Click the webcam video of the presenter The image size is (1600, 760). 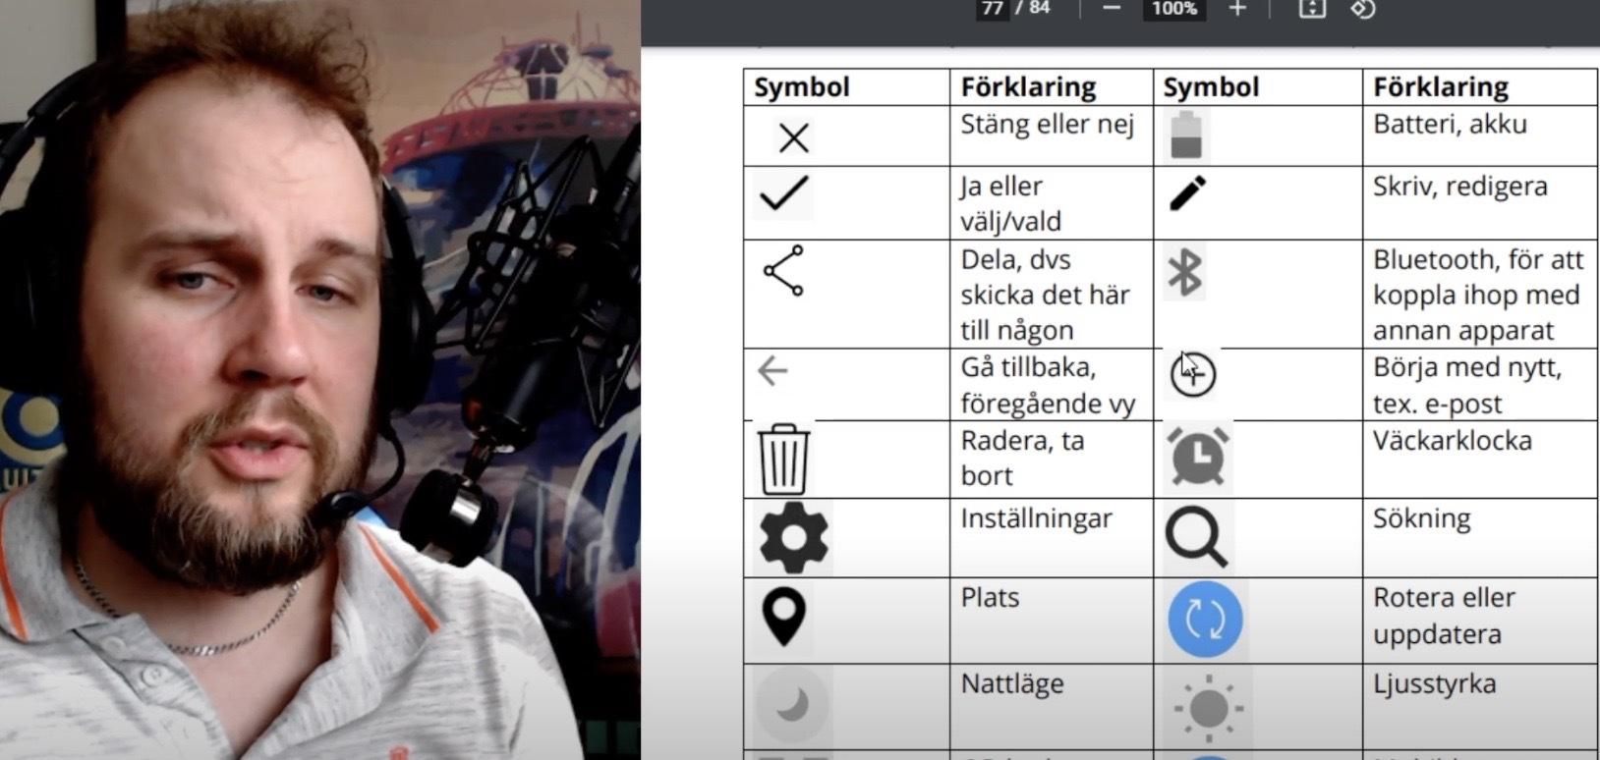(x=320, y=380)
